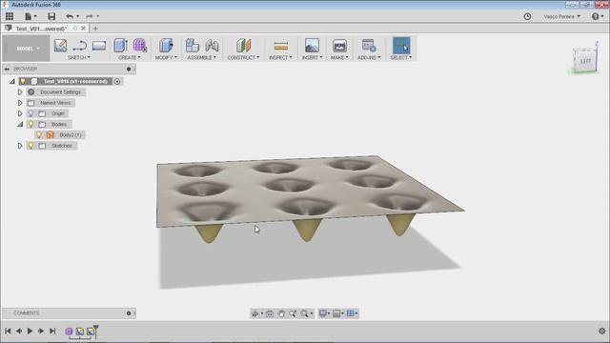Activate the root component radio button
The height and width of the screenshot is (343, 610).
click(117, 81)
